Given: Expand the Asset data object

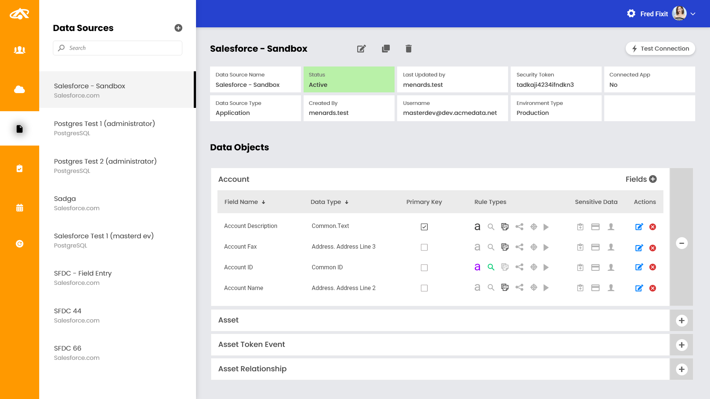Looking at the screenshot, I should [682, 321].
